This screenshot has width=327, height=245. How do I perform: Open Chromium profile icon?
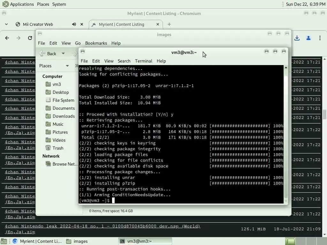[308, 38]
